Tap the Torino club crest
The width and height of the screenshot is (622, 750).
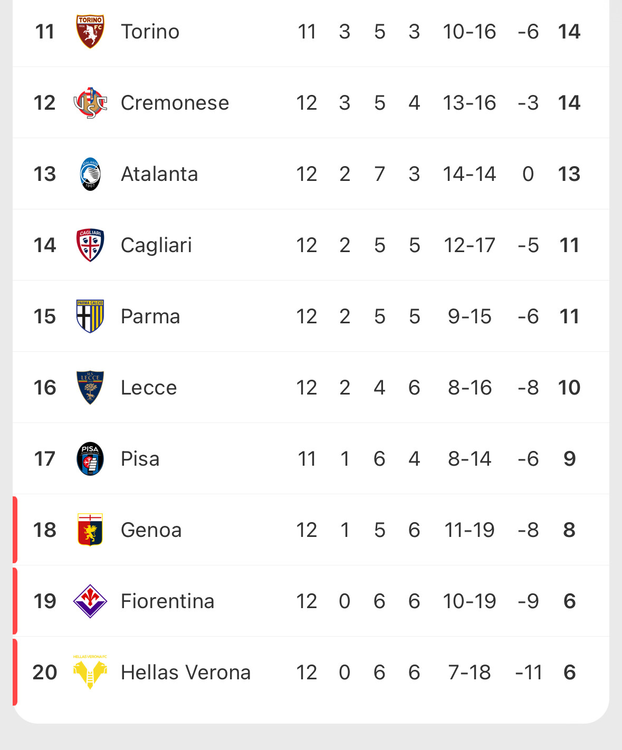point(90,32)
